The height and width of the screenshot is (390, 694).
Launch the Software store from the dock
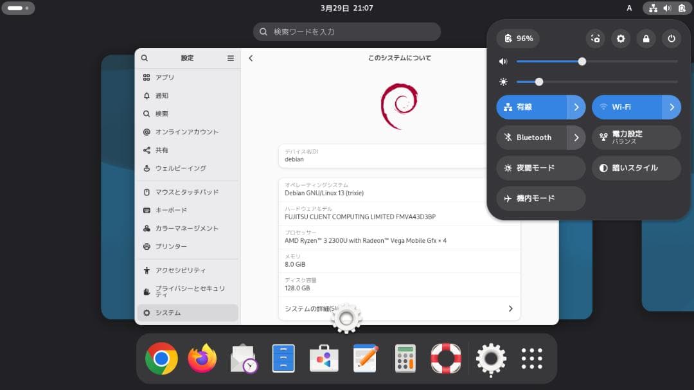coord(324,359)
